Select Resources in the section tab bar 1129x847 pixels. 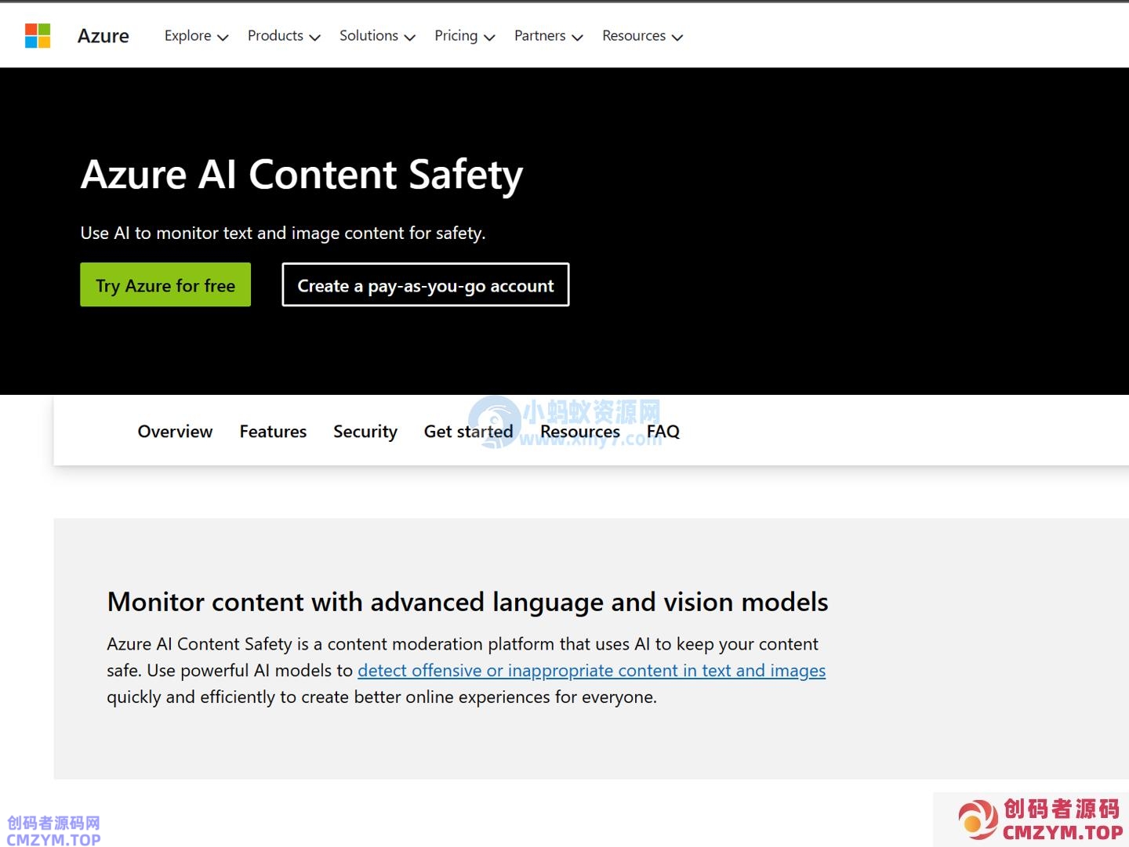click(580, 432)
